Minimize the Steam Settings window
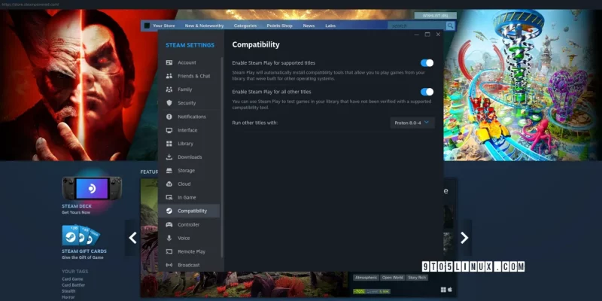 pyautogui.click(x=417, y=35)
